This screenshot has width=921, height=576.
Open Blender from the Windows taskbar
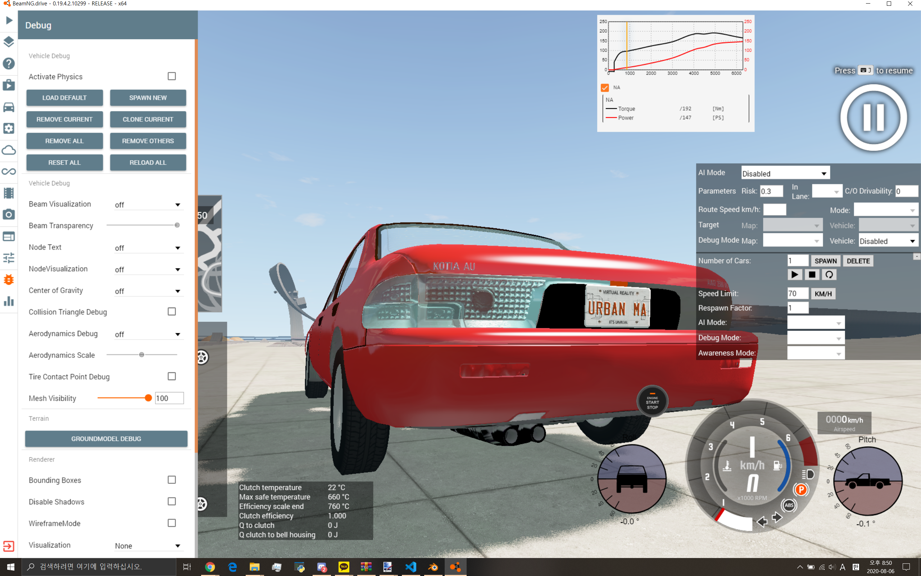[x=433, y=567]
